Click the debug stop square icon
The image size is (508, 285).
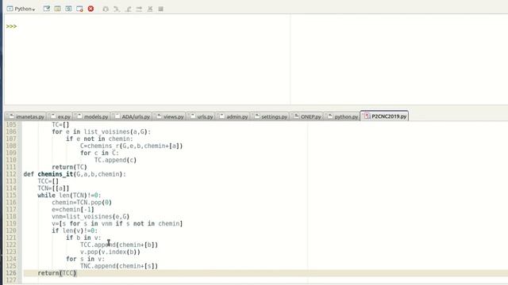[x=160, y=9]
